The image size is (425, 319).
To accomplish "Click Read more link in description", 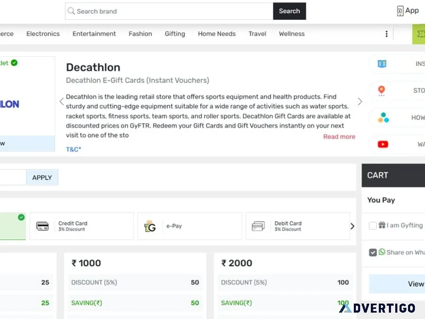I will tap(339, 137).
